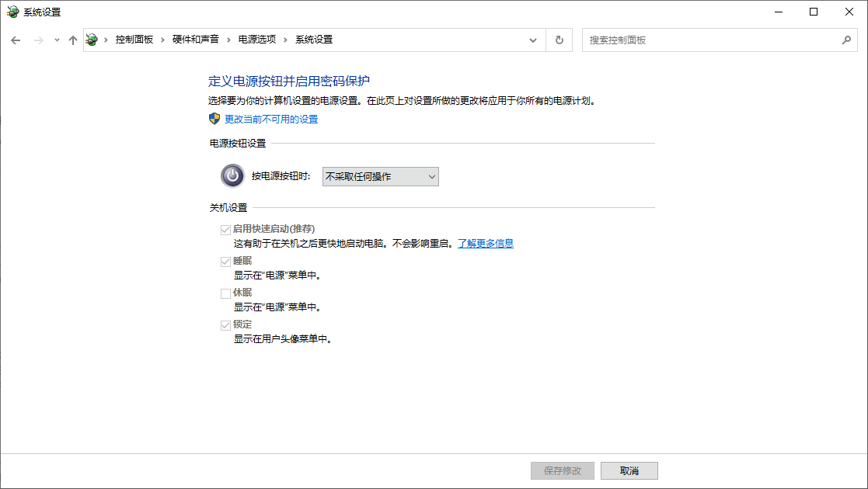
Task: Click the 系统设置 window title icon
Action: tap(12, 12)
